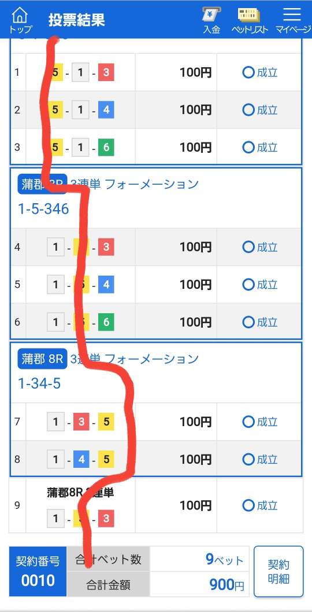Image resolution: width=312 pixels, height=612 pixels.
Task: Click the red 3 in row 9
Action: [x=106, y=519]
